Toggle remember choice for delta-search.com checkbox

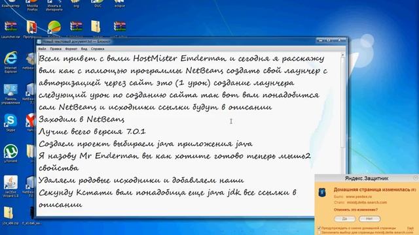[319, 232]
